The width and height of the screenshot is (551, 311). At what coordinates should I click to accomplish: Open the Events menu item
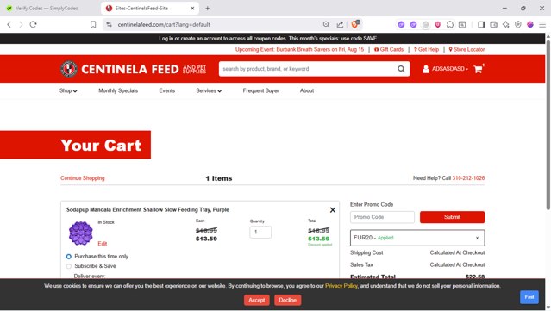[167, 91]
